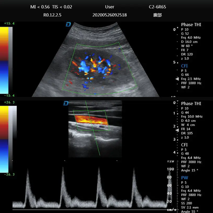Click the cm/s unit label

coord(172,210)
